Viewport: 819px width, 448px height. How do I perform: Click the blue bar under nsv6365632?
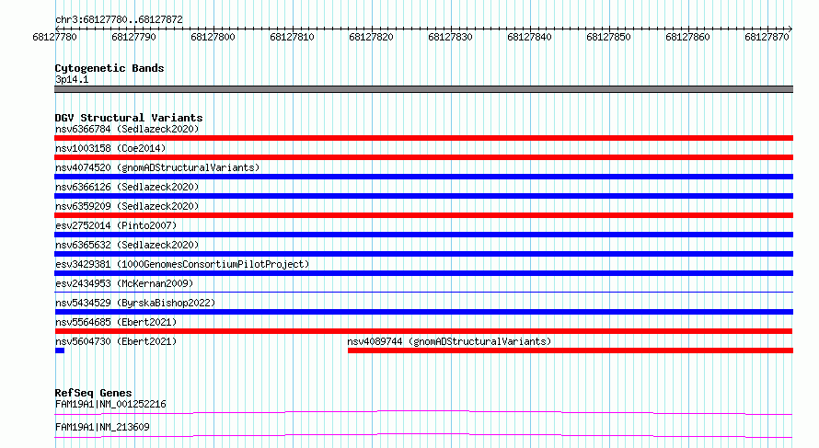click(423, 254)
